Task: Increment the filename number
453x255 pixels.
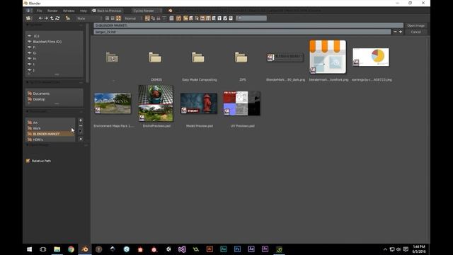Action: [x=401, y=32]
